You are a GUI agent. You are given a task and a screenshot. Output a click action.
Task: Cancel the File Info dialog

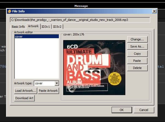(x=144, y=110)
